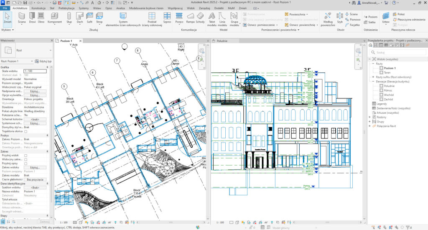Click the Edytuj typ button
The height and width of the screenshot is (230, 428).
(x=43, y=61)
